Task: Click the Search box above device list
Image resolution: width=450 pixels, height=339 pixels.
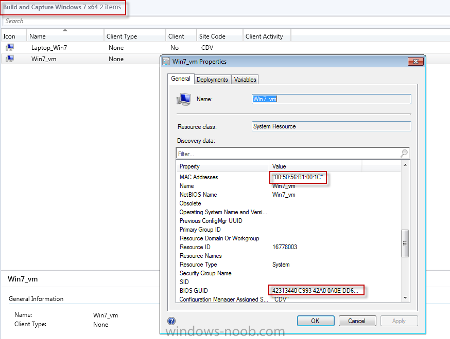Action: pos(227,21)
